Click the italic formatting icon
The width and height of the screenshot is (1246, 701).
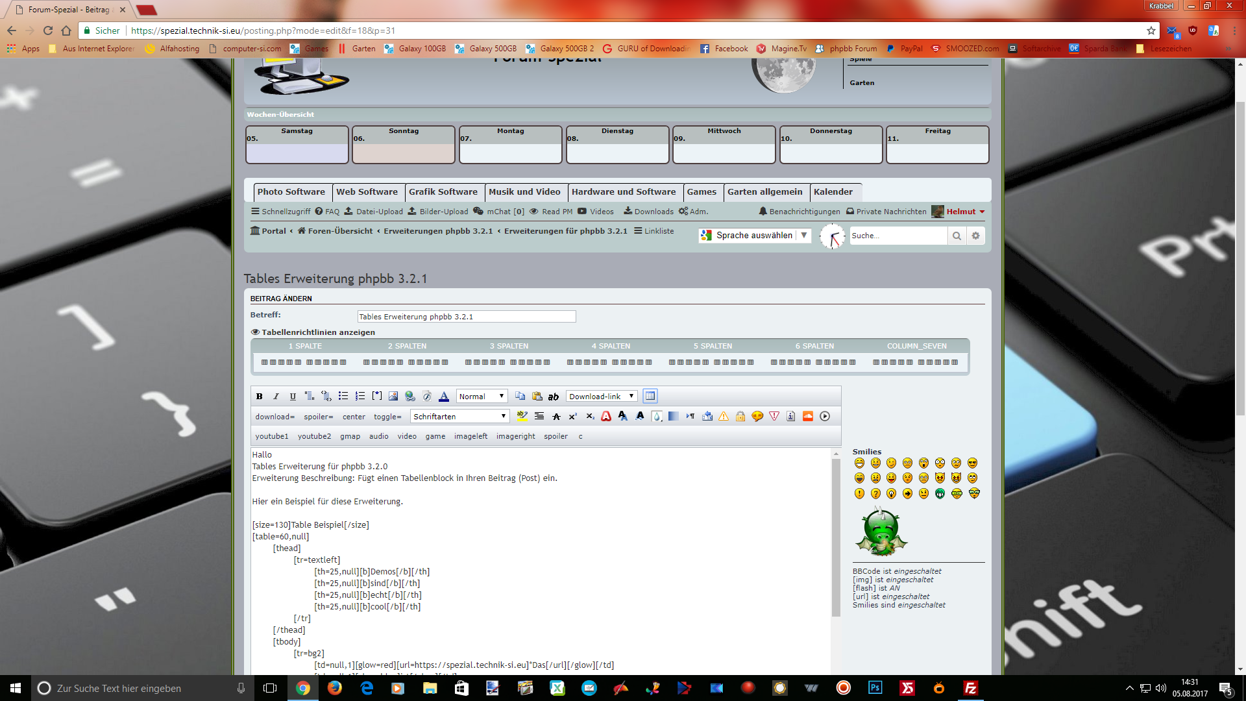276,397
